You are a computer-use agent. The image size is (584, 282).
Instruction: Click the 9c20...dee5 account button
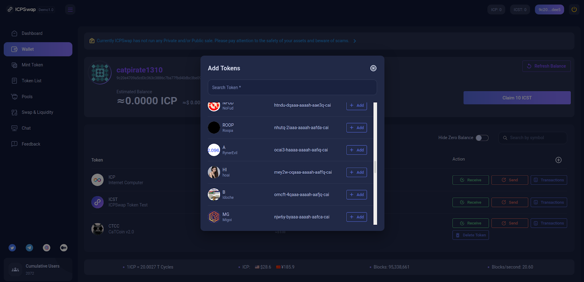pos(549,9)
